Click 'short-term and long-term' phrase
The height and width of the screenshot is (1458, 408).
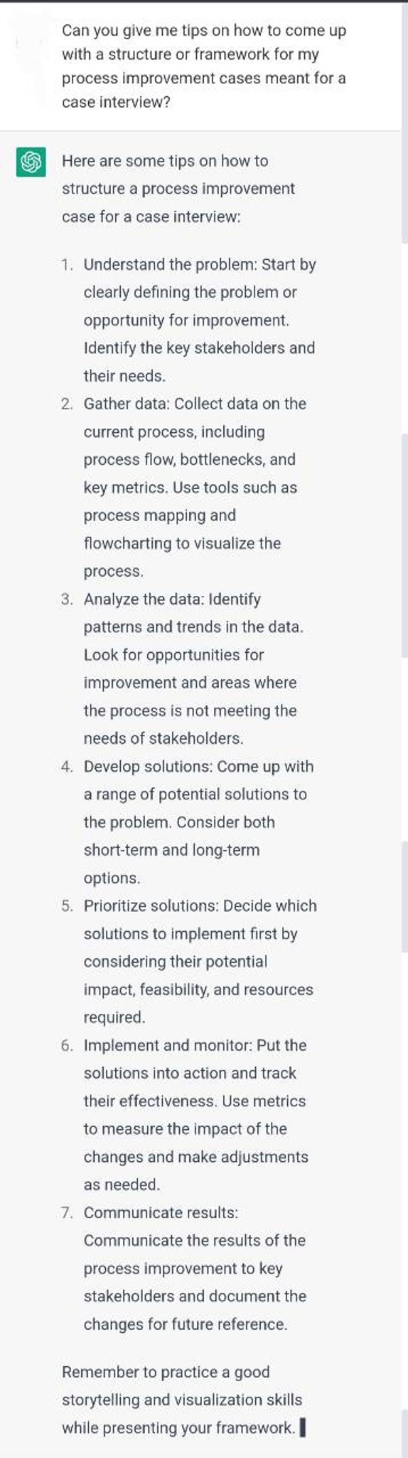coord(171,850)
